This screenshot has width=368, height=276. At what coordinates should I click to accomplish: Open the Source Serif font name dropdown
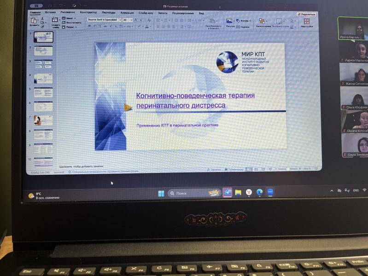104,20
